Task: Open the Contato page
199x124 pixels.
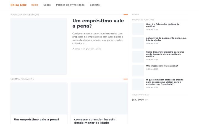Action: pyautogui.click(x=95, y=5)
